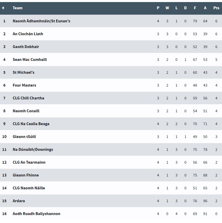The image size is (222, 223).
Task: Select Four Masters team name
Action: pos(24,85)
